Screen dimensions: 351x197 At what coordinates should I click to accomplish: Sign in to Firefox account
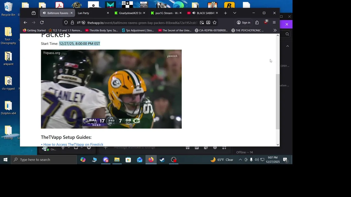click(x=244, y=22)
